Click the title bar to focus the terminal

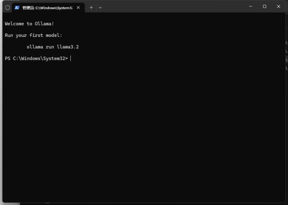(x=191, y=6)
